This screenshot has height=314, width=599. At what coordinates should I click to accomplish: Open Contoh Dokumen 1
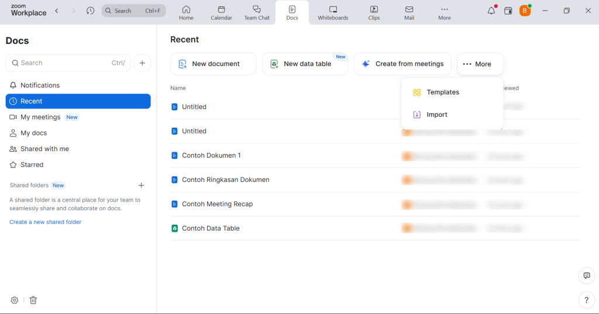[x=211, y=155]
